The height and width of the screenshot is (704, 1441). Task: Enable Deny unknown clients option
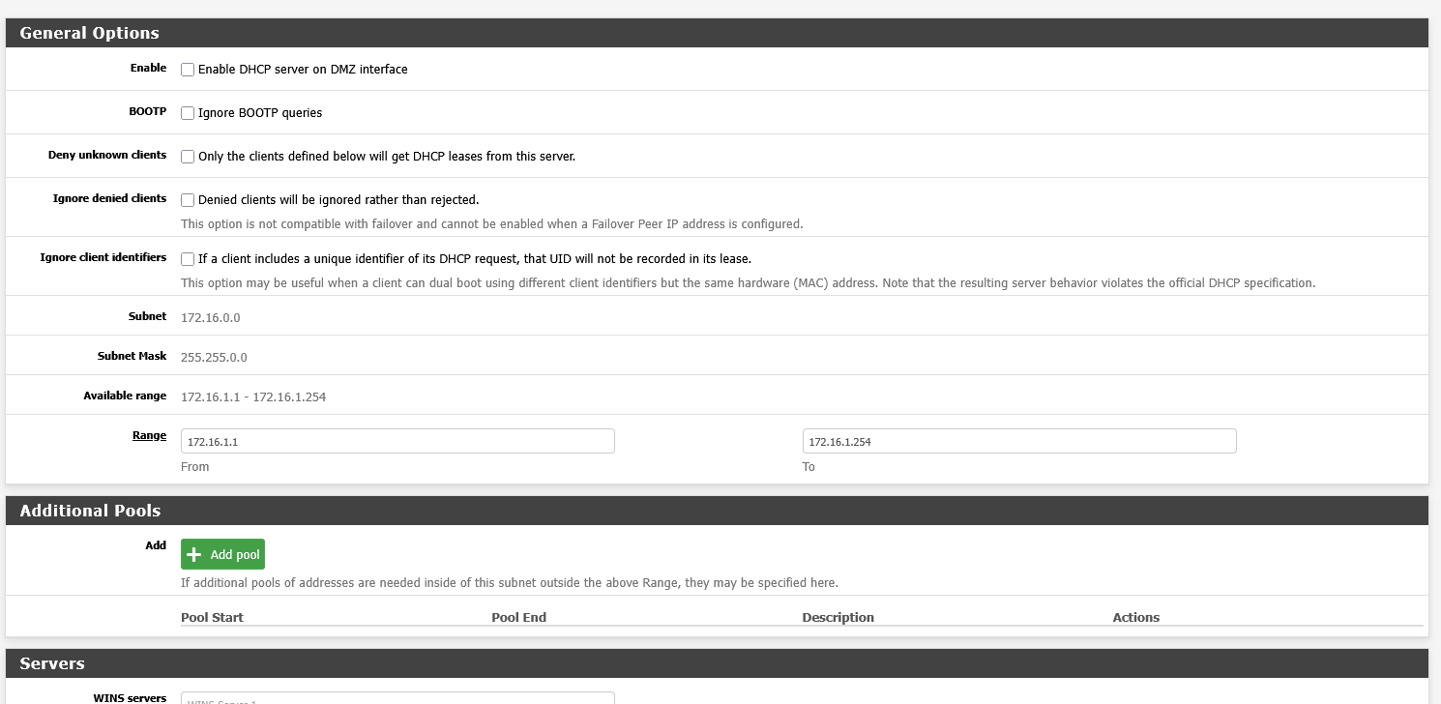[188, 156]
